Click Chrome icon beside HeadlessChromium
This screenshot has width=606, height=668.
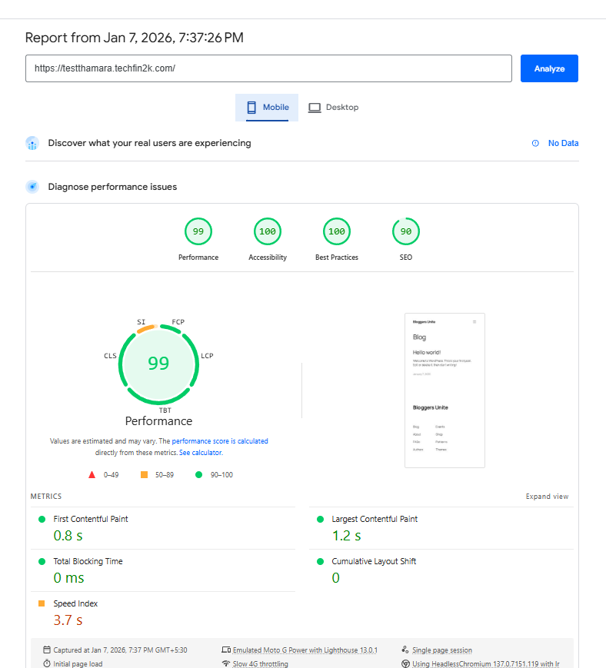point(406,663)
